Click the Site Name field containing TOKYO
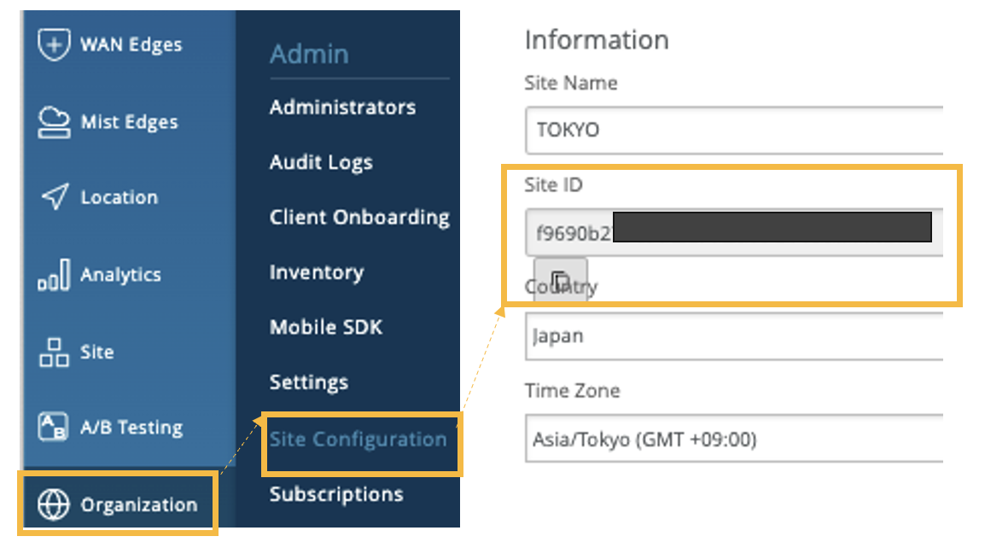This screenshot has height=548, width=985. (734, 131)
